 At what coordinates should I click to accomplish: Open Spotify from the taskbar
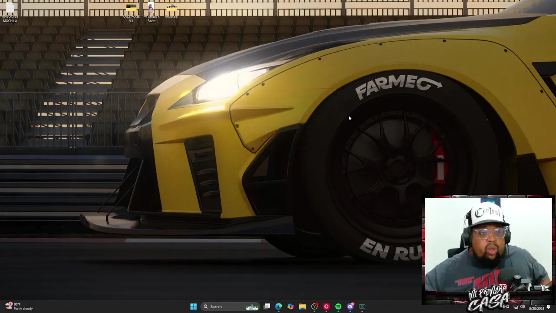point(338,306)
